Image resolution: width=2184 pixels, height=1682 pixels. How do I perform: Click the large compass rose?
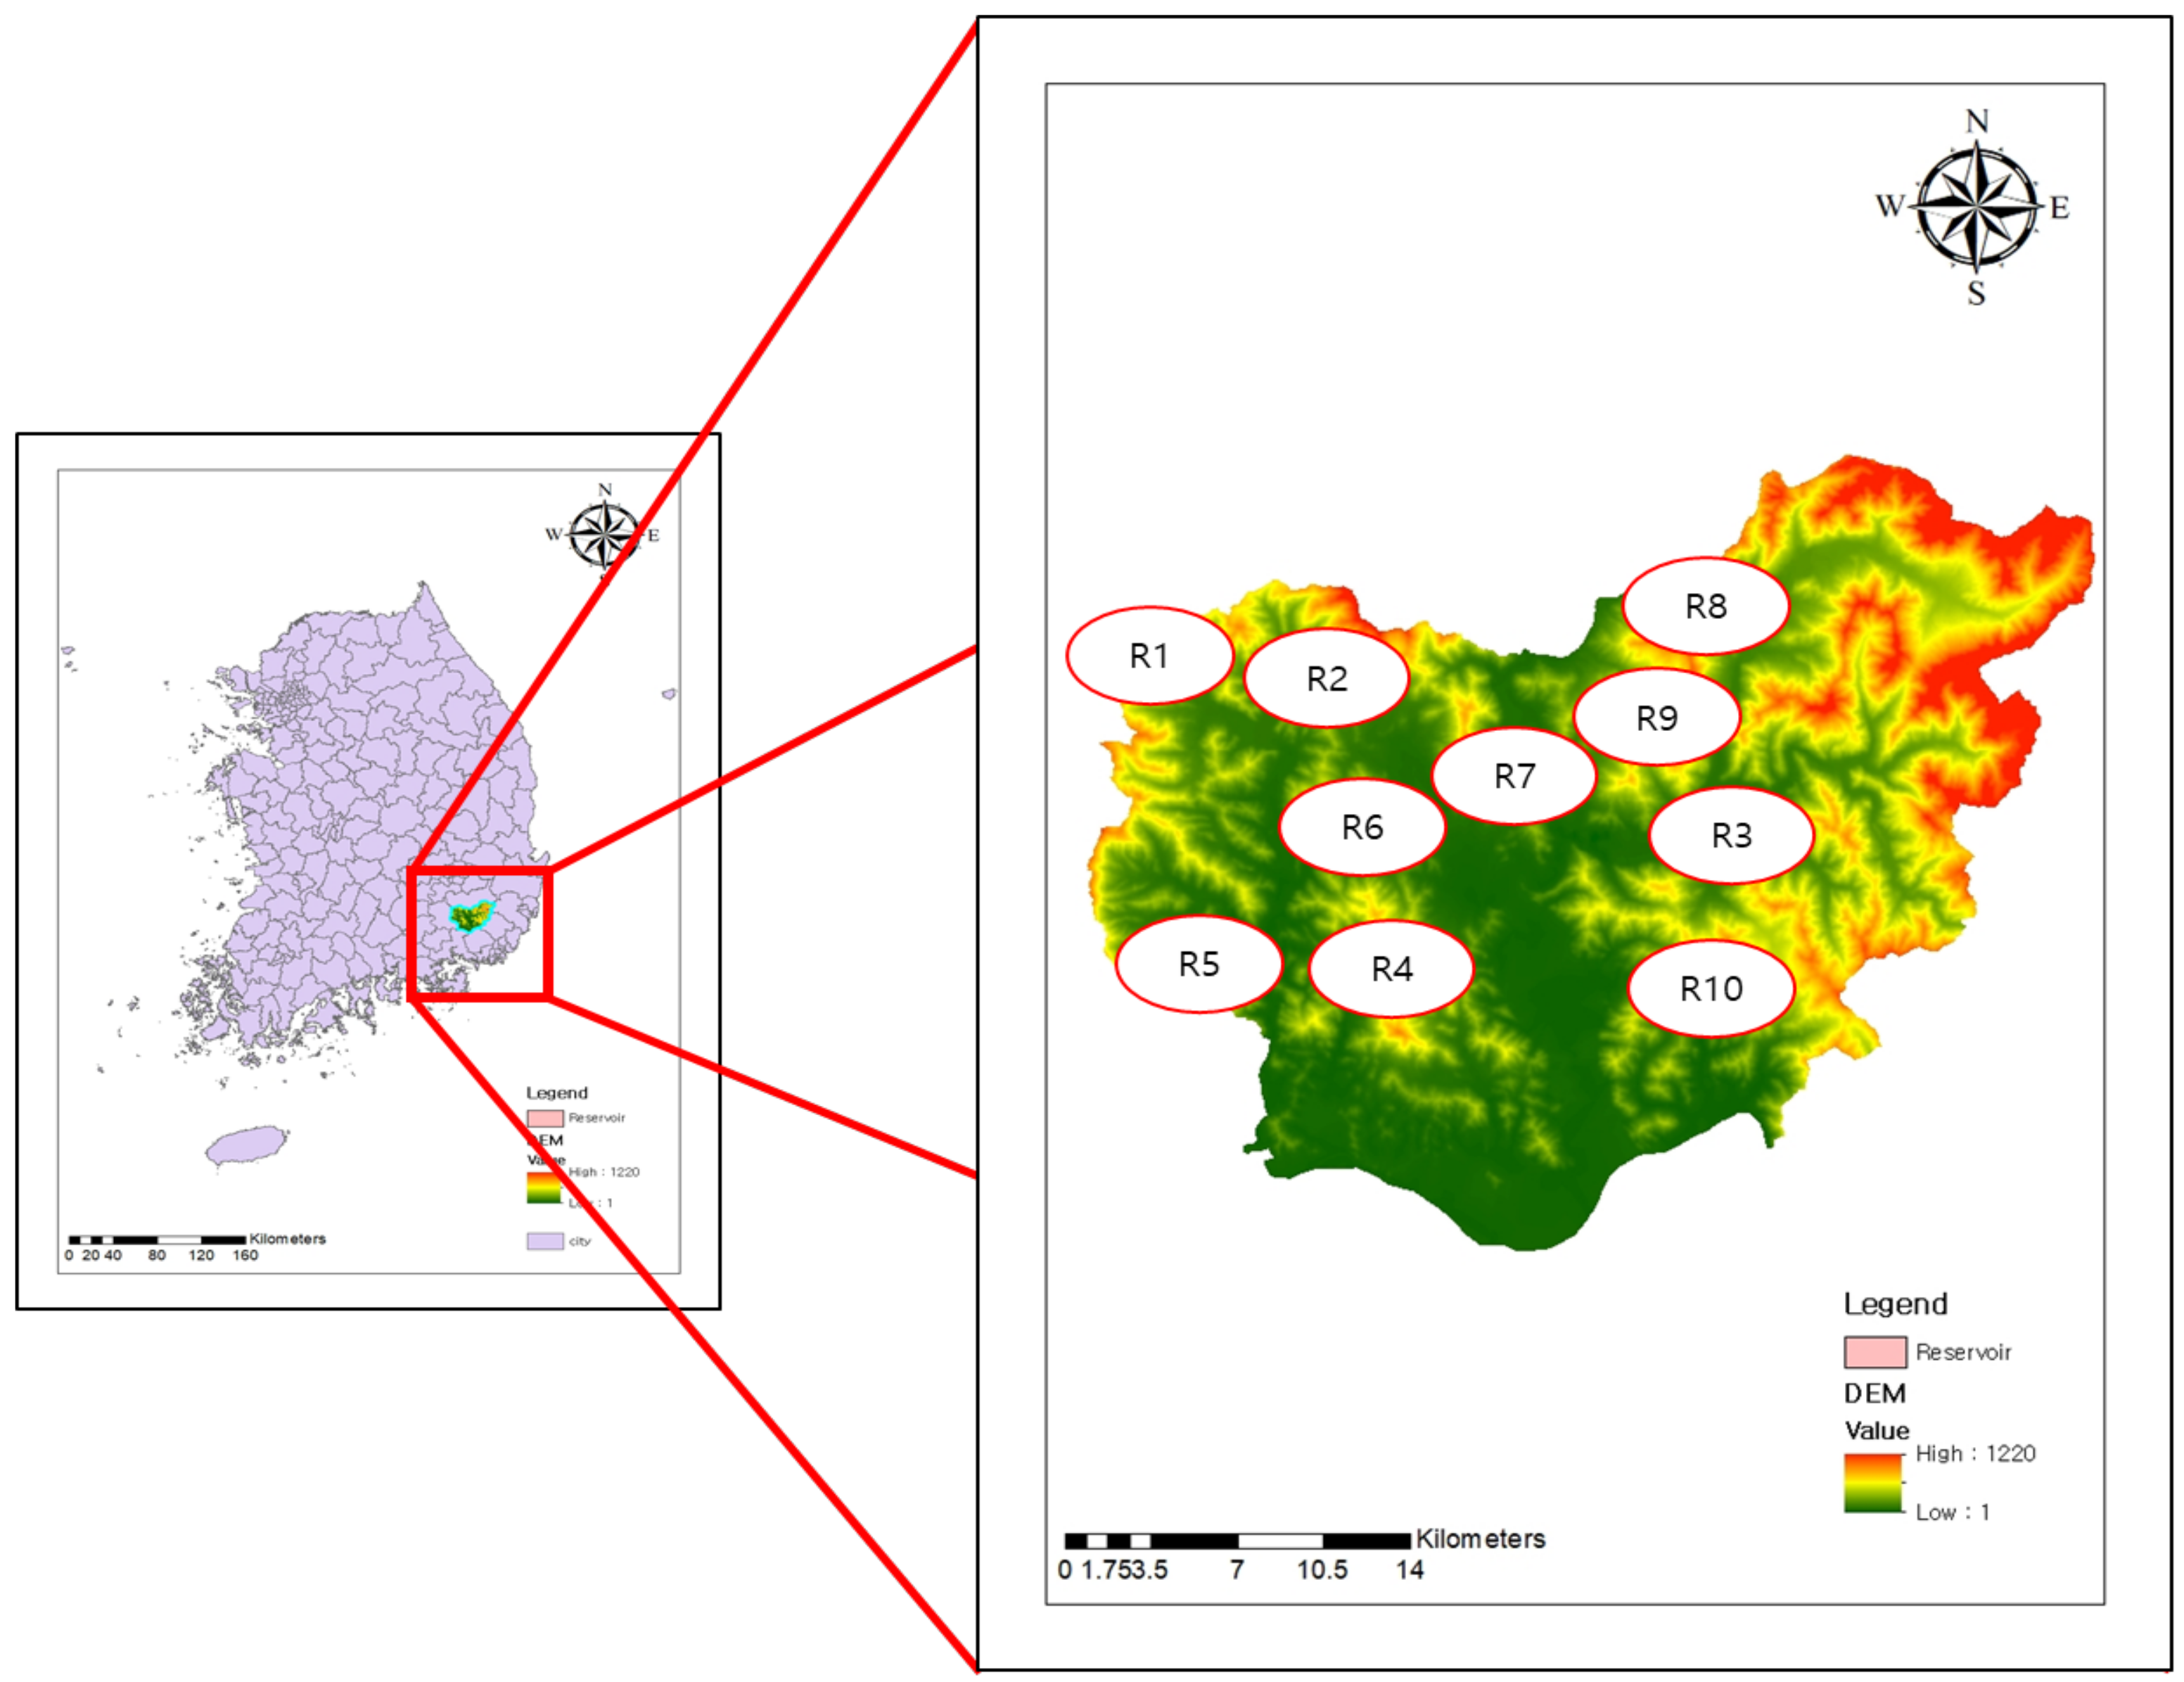(x=1976, y=207)
